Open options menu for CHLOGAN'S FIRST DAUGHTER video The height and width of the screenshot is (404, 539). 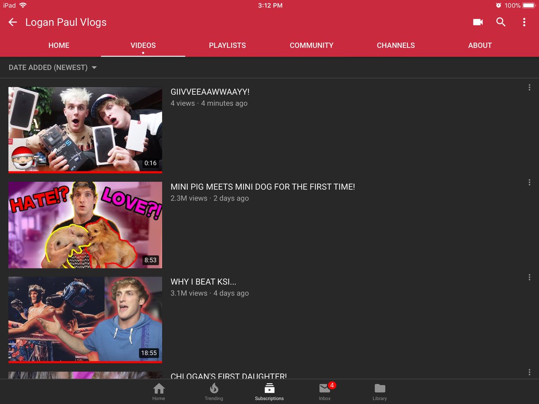pyautogui.click(x=530, y=372)
